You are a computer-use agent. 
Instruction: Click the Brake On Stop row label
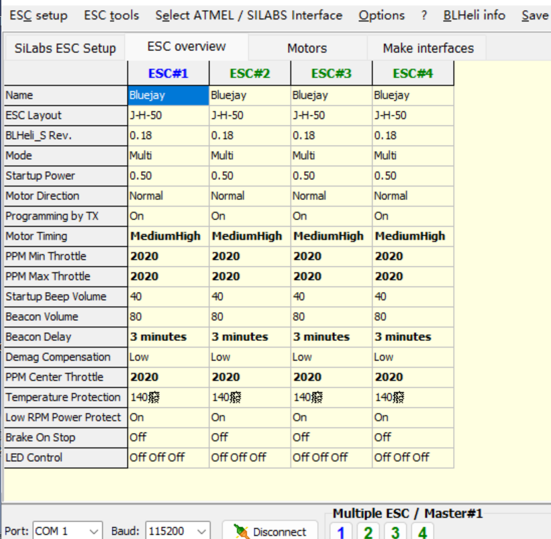(x=66, y=438)
